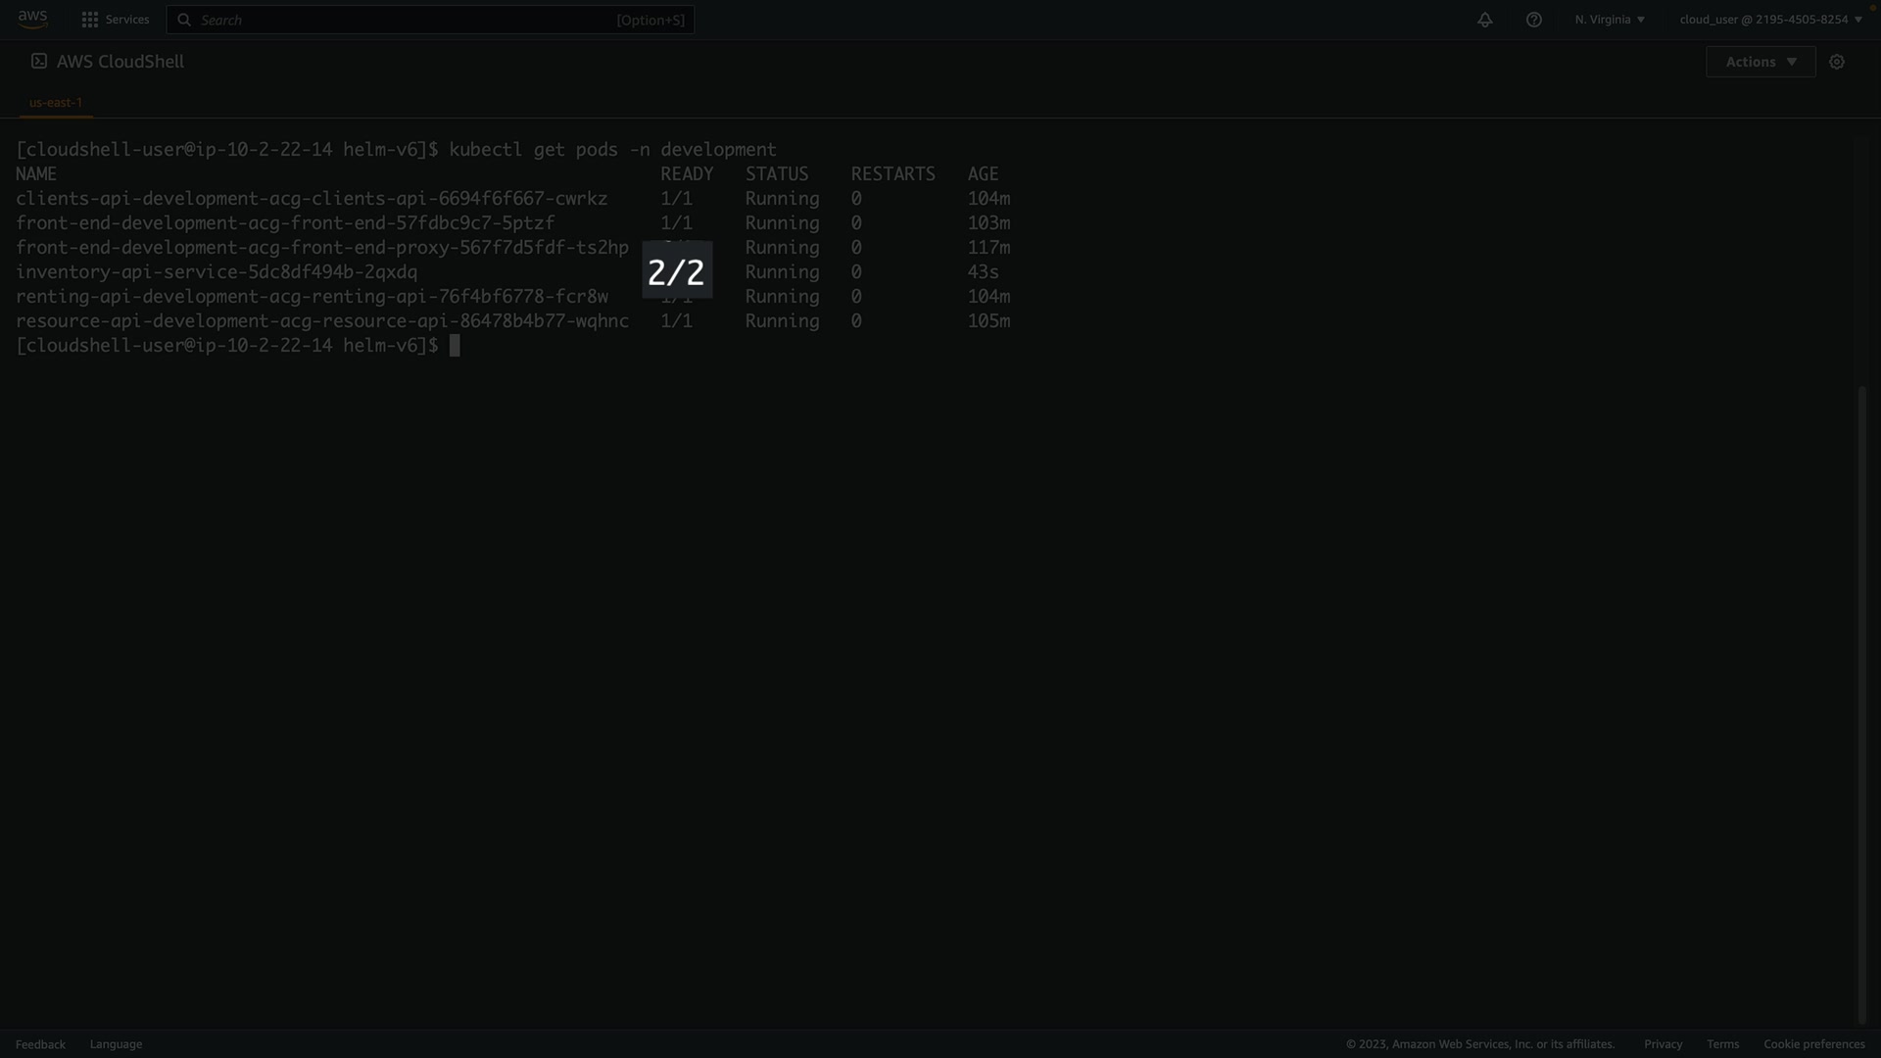Click the CloudShell terminal icon
Viewport: 1881px width, 1058px height.
[39, 61]
